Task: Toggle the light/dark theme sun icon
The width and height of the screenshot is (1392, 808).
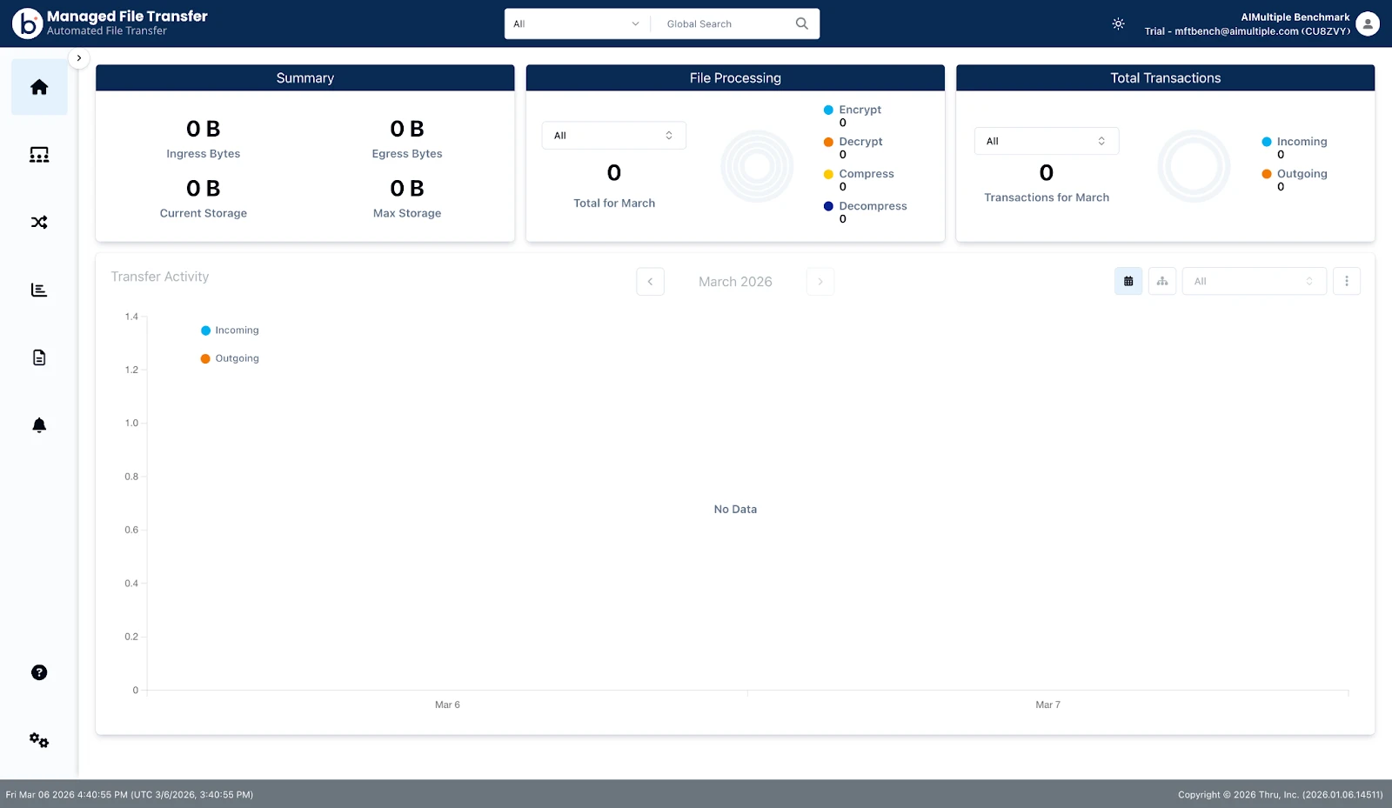Action: [1119, 23]
